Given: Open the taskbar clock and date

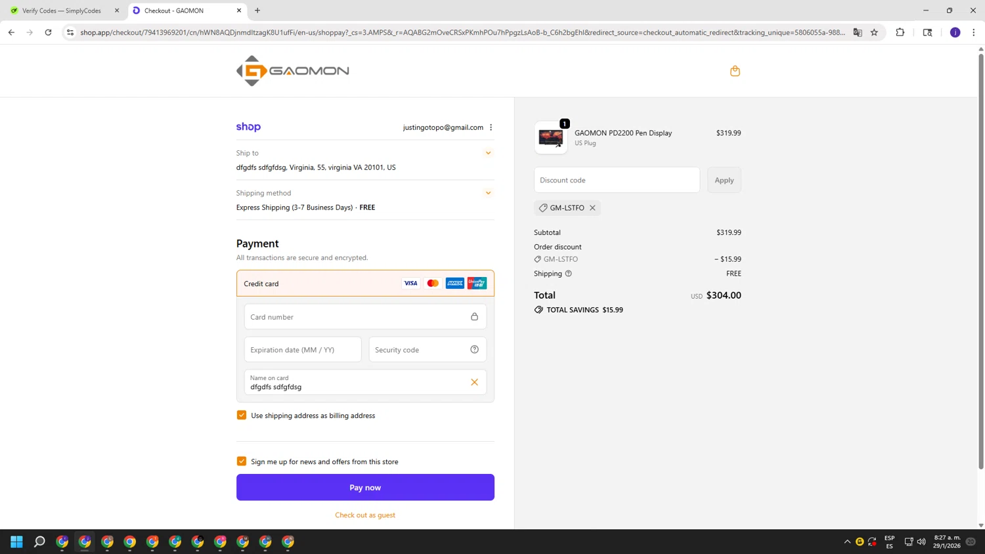Looking at the screenshot, I should [946, 542].
